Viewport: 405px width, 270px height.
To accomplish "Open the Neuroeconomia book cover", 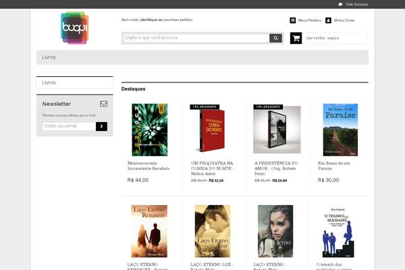I will [150, 130].
